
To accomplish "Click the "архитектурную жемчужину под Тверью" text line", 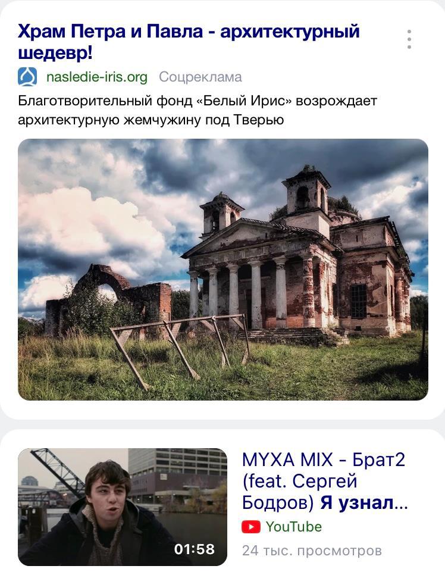I will point(151,120).
